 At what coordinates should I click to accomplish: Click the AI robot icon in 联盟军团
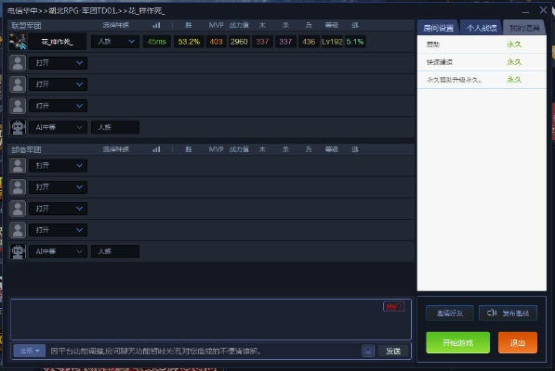tap(18, 127)
